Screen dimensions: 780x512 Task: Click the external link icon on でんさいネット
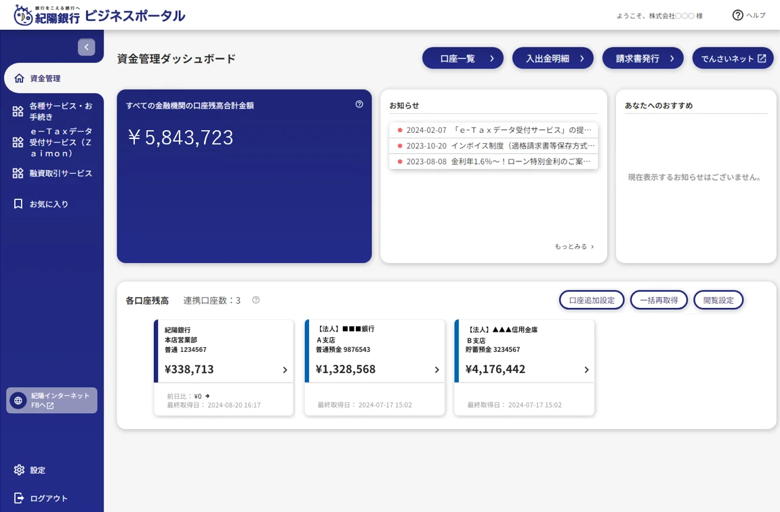(762, 58)
